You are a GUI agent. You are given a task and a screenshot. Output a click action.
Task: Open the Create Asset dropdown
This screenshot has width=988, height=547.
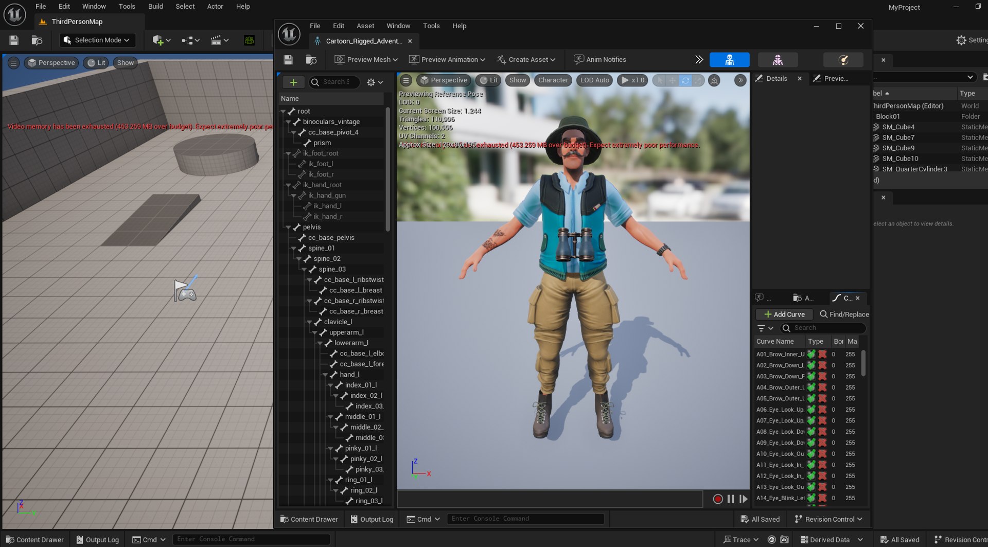(x=526, y=60)
